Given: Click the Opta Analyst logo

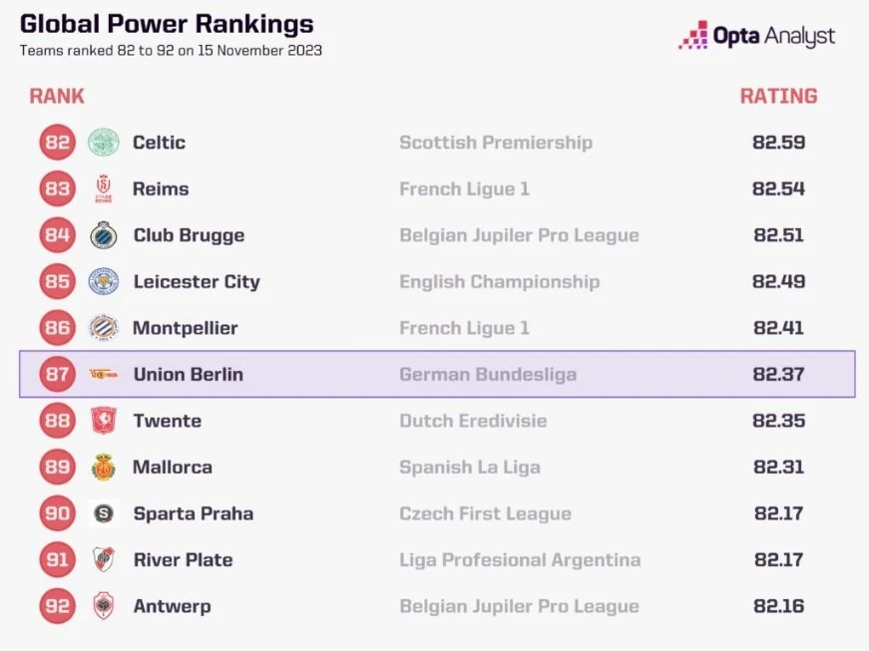Looking at the screenshot, I should (757, 36).
